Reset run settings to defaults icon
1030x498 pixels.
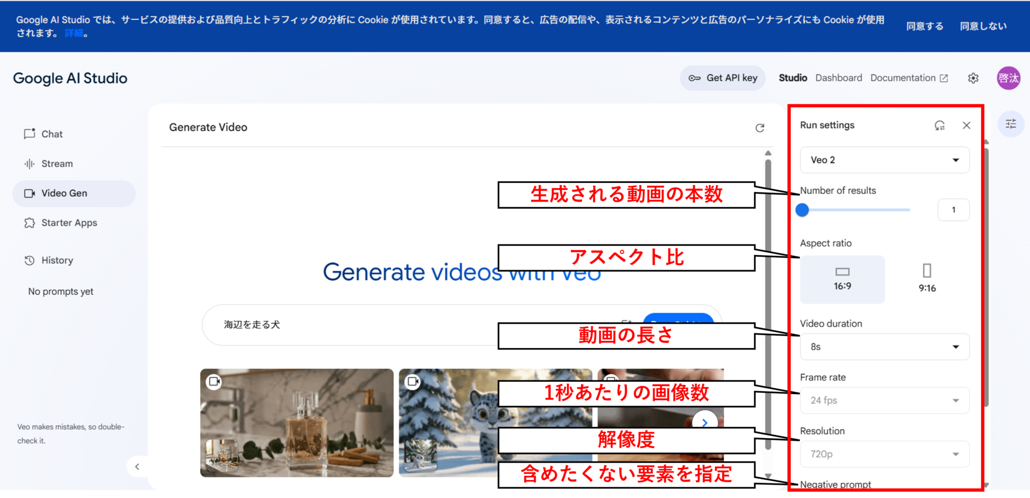(940, 125)
